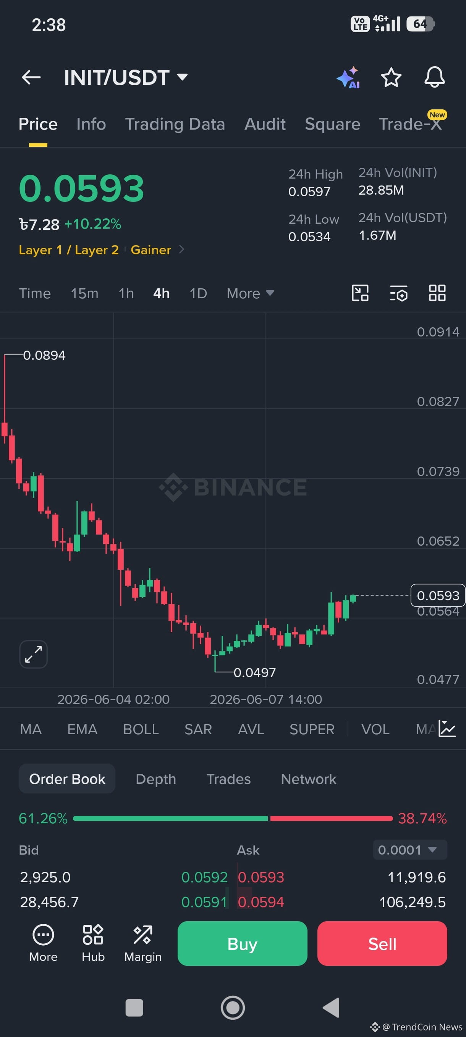
Task: Toggle the MA indicator
Action: (x=31, y=729)
